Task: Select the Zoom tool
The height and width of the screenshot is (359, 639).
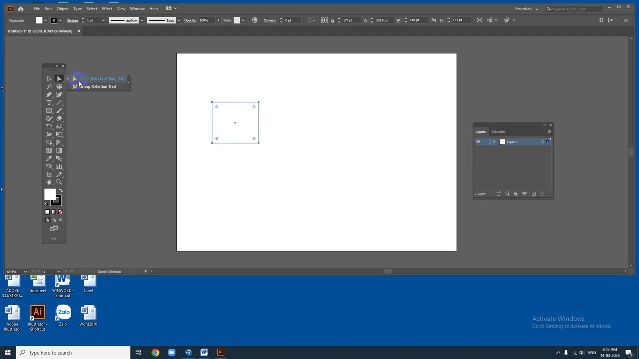Action: [x=59, y=182]
